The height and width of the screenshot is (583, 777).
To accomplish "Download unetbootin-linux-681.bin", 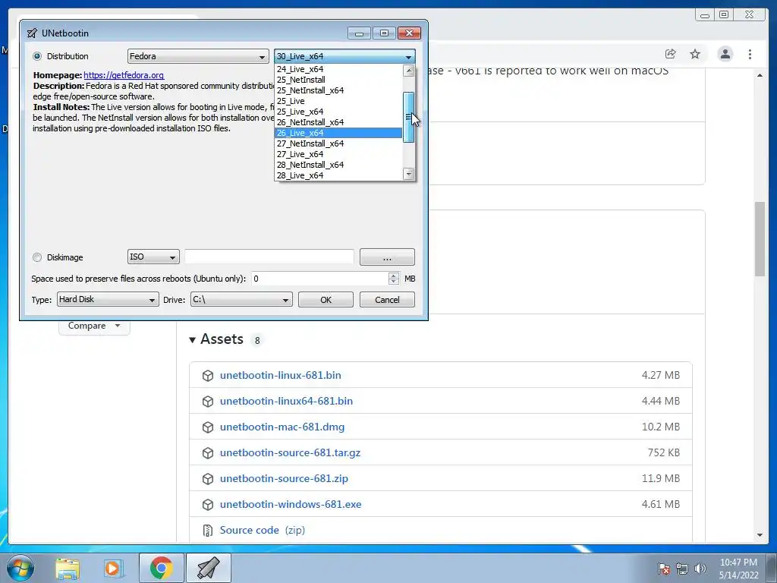I will click(281, 375).
